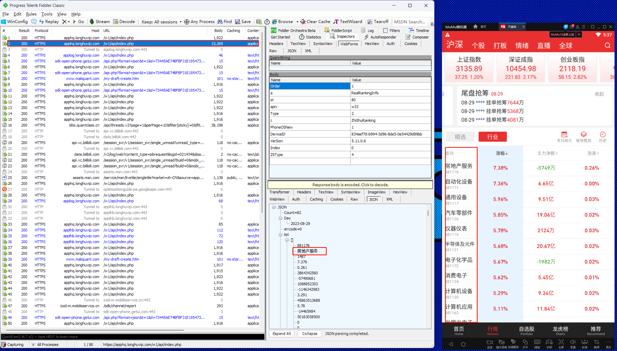
Task: Open Find sessions dialog
Action: 224,22
